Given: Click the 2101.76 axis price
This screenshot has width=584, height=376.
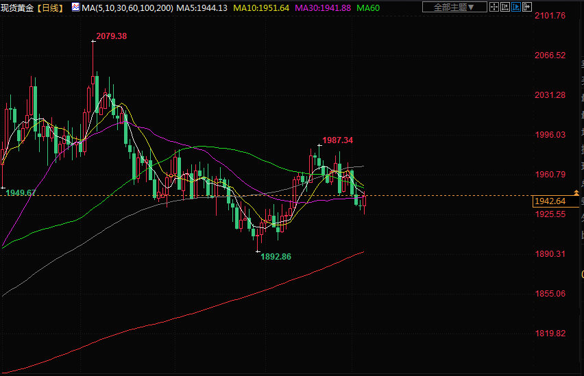Looking at the screenshot, I should tap(550, 16).
